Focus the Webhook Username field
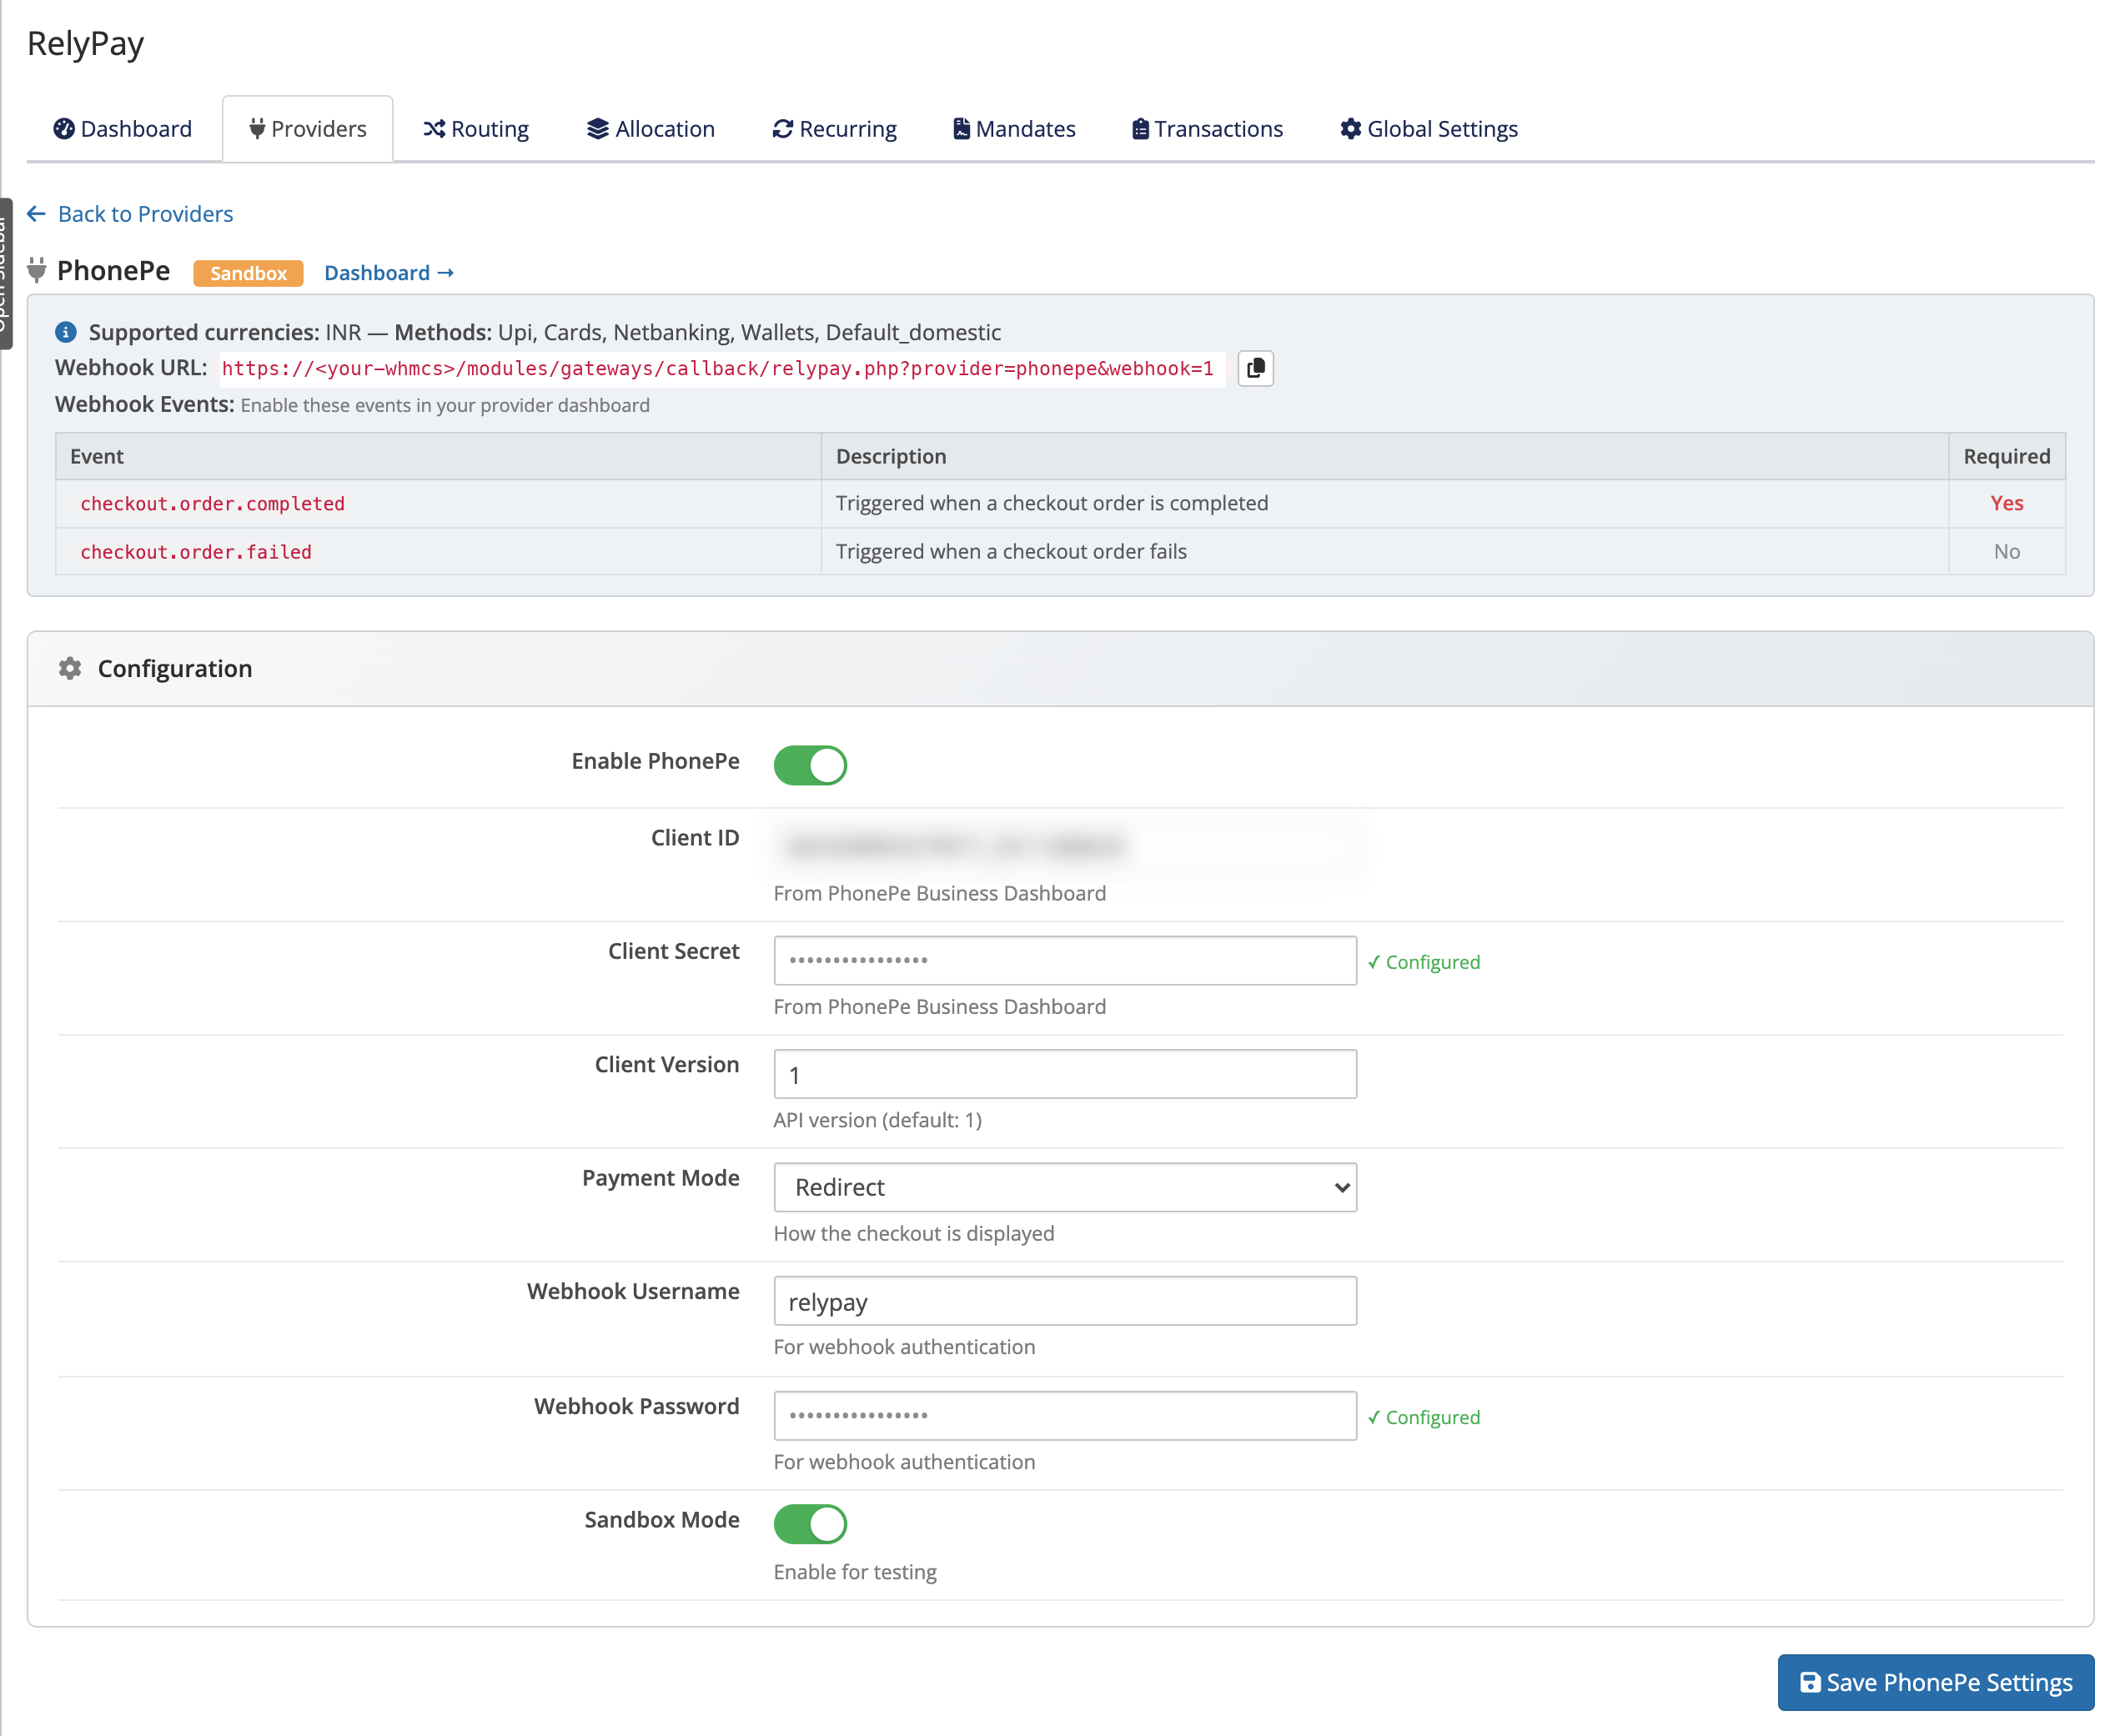Screen dimensions: 2105x1736 (x=1065, y=1301)
